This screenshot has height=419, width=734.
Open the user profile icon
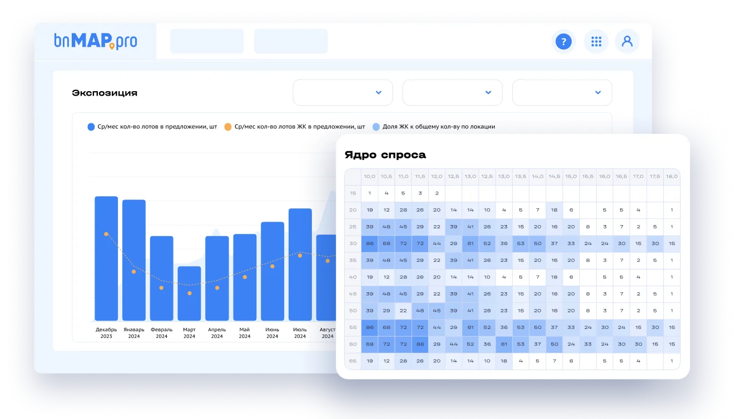(x=627, y=41)
